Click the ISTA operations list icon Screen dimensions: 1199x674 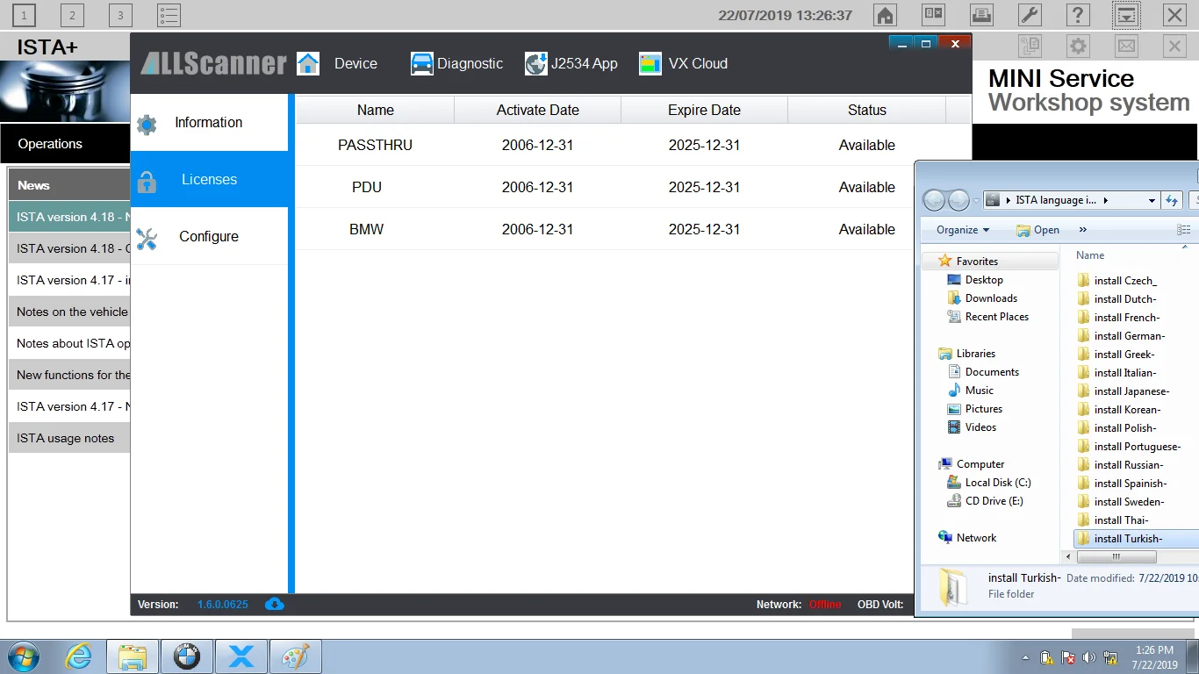[x=169, y=15]
